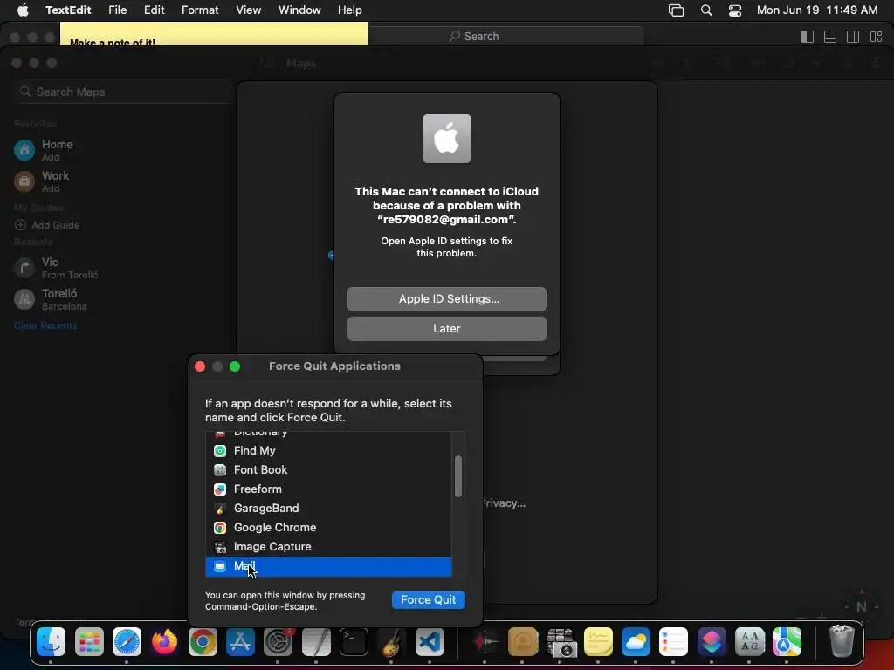Select Google Chrome in Force Quit list
The width and height of the screenshot is (894, 670).
tap(328, 528)
